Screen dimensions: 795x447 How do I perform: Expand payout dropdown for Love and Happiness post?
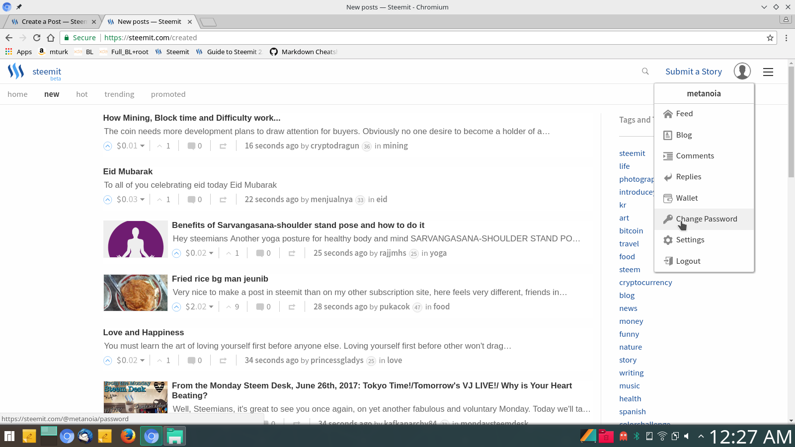[x=142, y=361]
